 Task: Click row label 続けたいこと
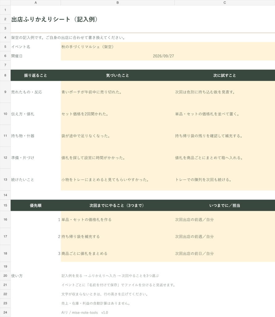pyautogui.click(x=36, y=180)
